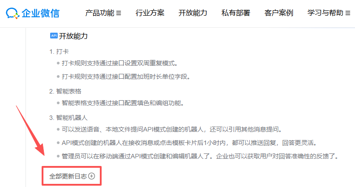Click the 开放能力 section heading

73,36
